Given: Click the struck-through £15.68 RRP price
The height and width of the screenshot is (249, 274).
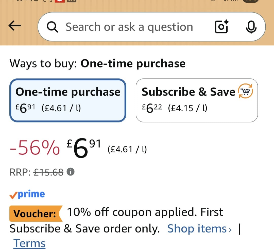Looking at the screenshot, I should pos(48,172).
